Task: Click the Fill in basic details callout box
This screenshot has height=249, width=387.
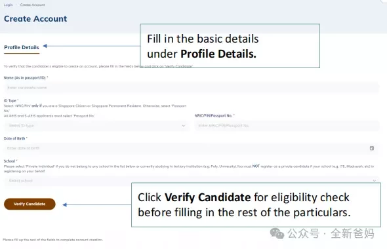Action: click(x=230, y=46)
